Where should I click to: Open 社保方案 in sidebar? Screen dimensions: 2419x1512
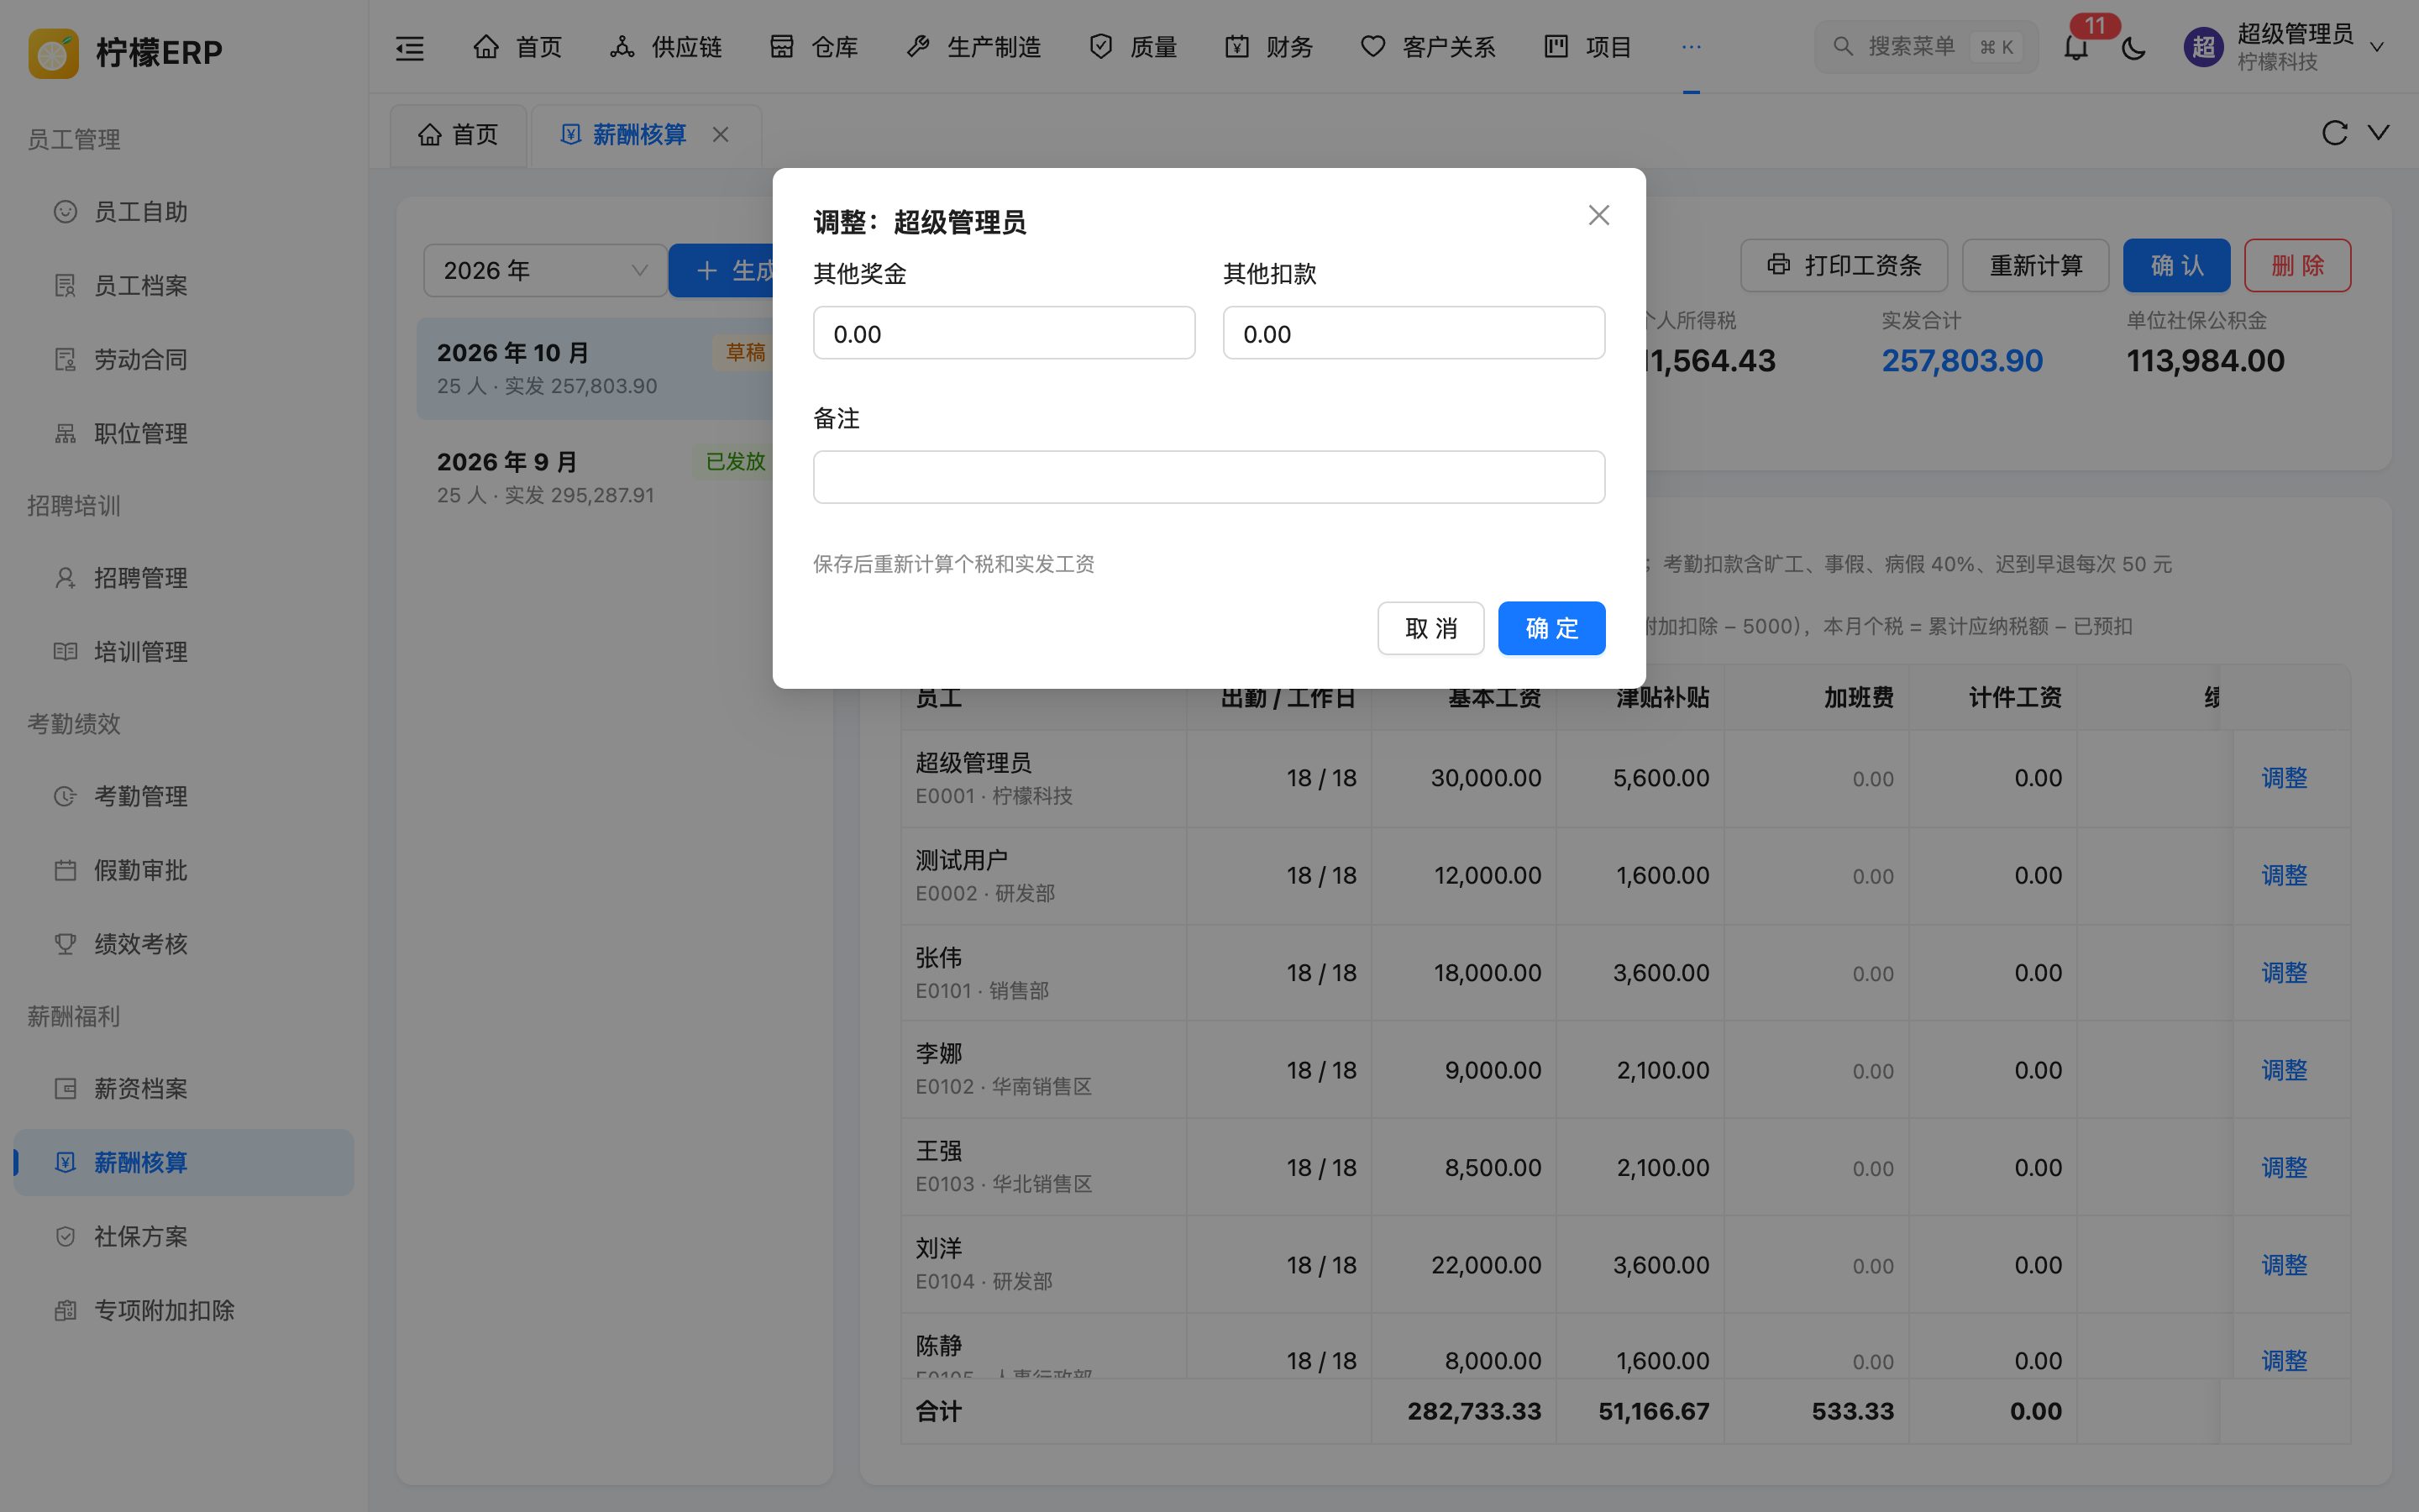184,1237
